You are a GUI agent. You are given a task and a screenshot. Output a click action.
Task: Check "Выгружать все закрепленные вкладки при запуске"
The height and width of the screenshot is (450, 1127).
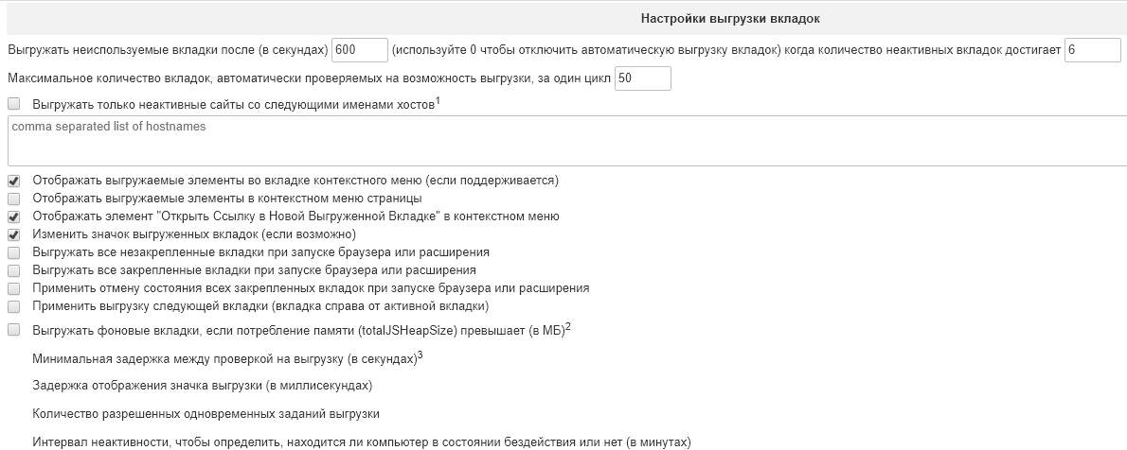tap(13, 270)
